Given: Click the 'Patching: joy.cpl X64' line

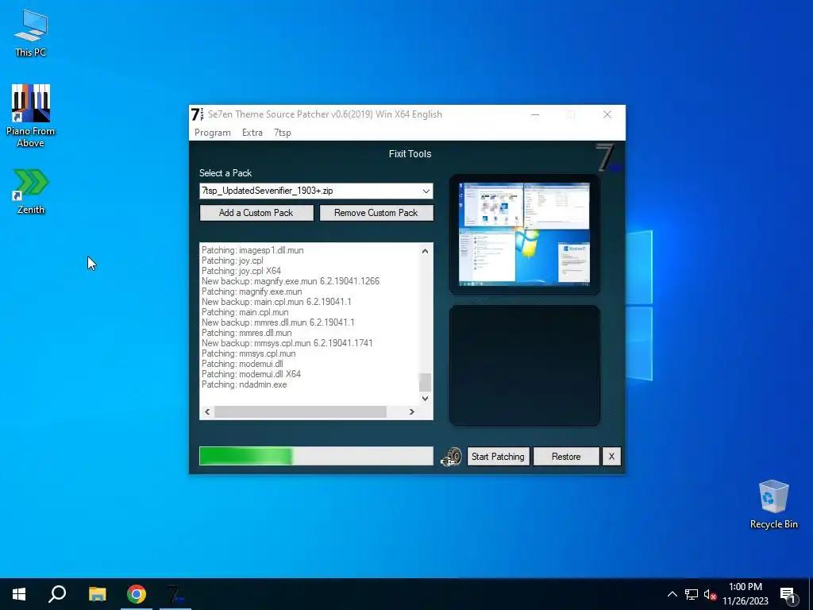Looking at the screenshot, I should [x=241, y=271].
